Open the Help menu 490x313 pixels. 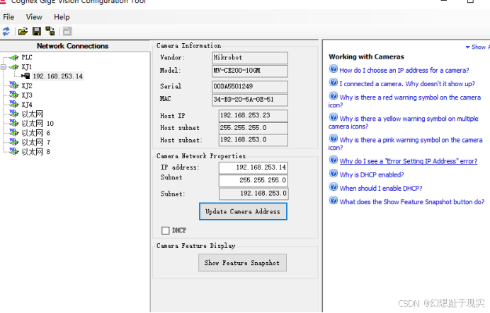point(62,17)
